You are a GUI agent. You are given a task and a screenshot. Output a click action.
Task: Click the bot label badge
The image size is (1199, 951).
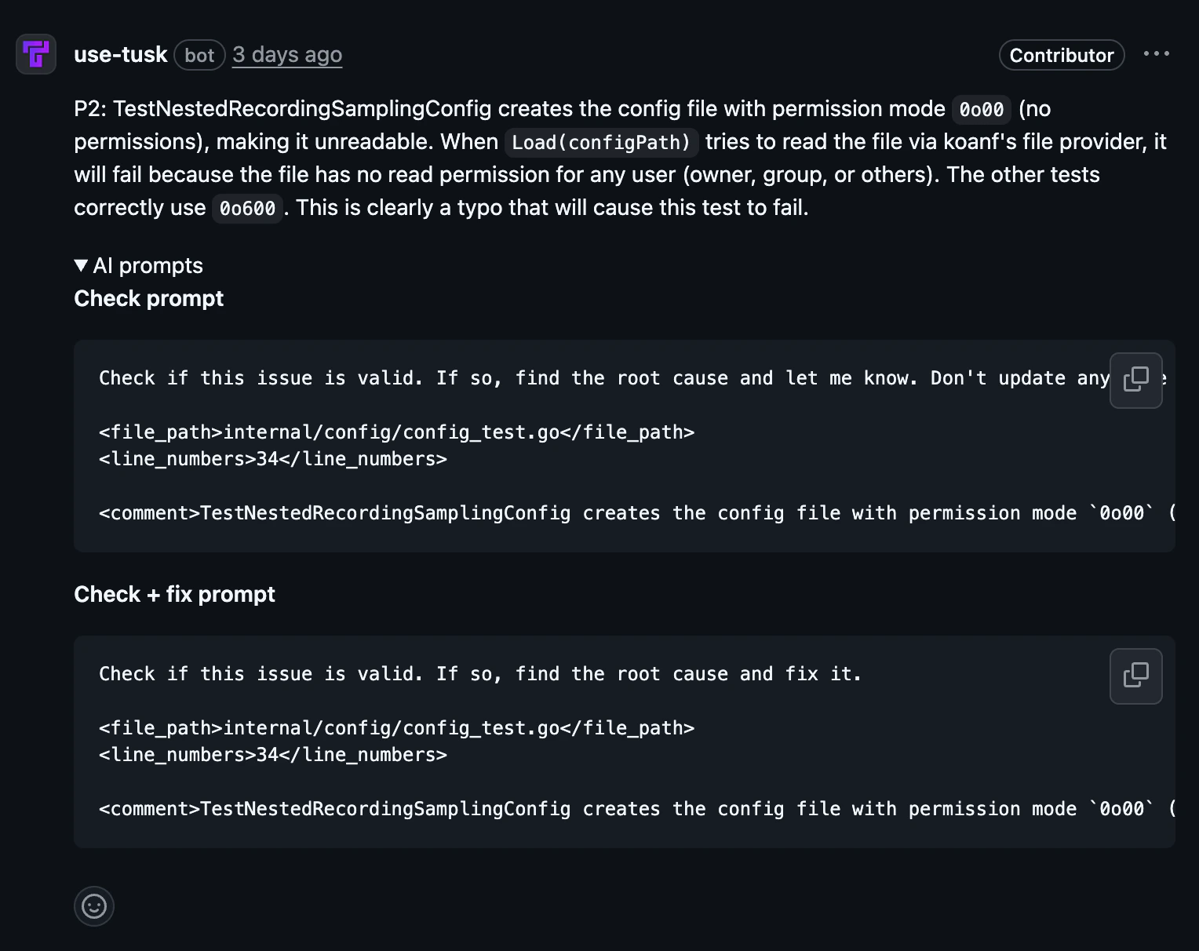[x=199, y=55]
